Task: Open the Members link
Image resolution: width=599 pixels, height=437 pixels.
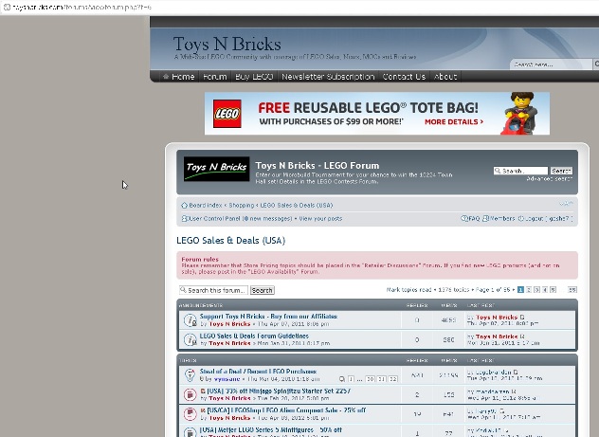Action: 502,218
